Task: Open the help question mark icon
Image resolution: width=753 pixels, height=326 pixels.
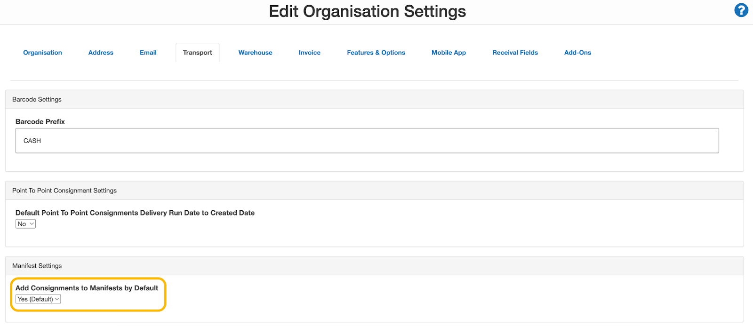Action: tap(741, 10)
